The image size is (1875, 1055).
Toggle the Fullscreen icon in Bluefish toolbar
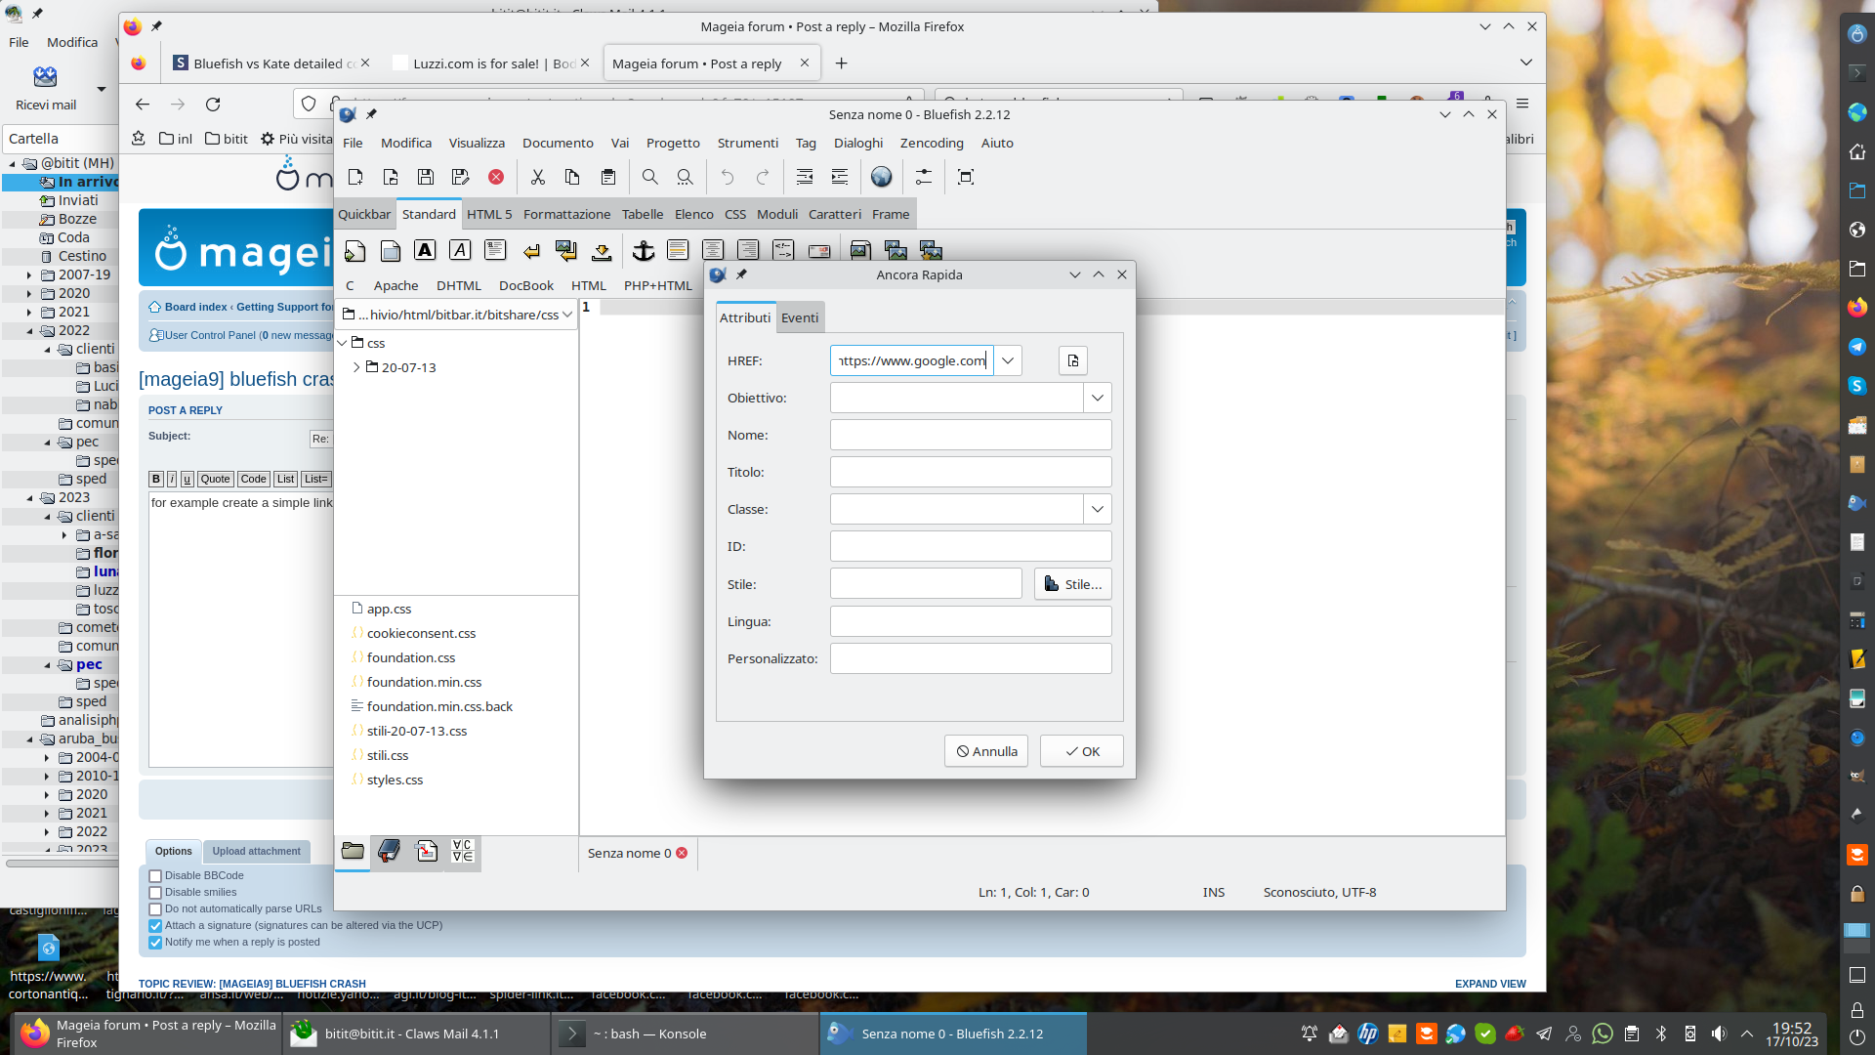[x=966, y=177]
